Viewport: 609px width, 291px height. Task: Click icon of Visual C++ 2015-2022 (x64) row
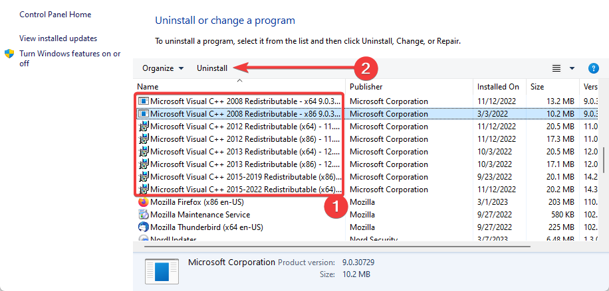pos(144,190)
